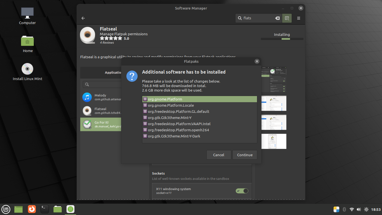Navigate back using the arrow icon
This screenshot has width=382, height=215.
(x=83, y=18)
